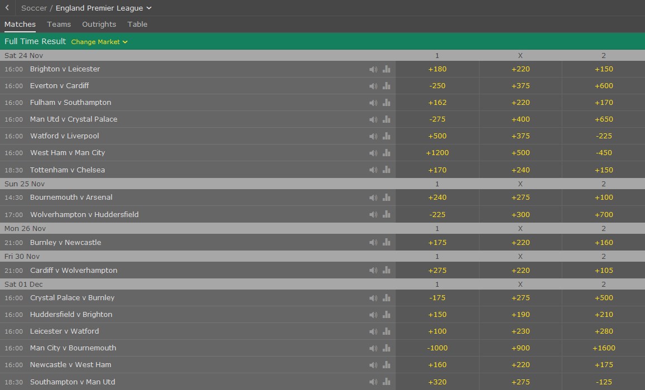Viewport: 645px width, 390px height.
Task: Switch to the Teams tab
Action: click(x=59, y=24)
